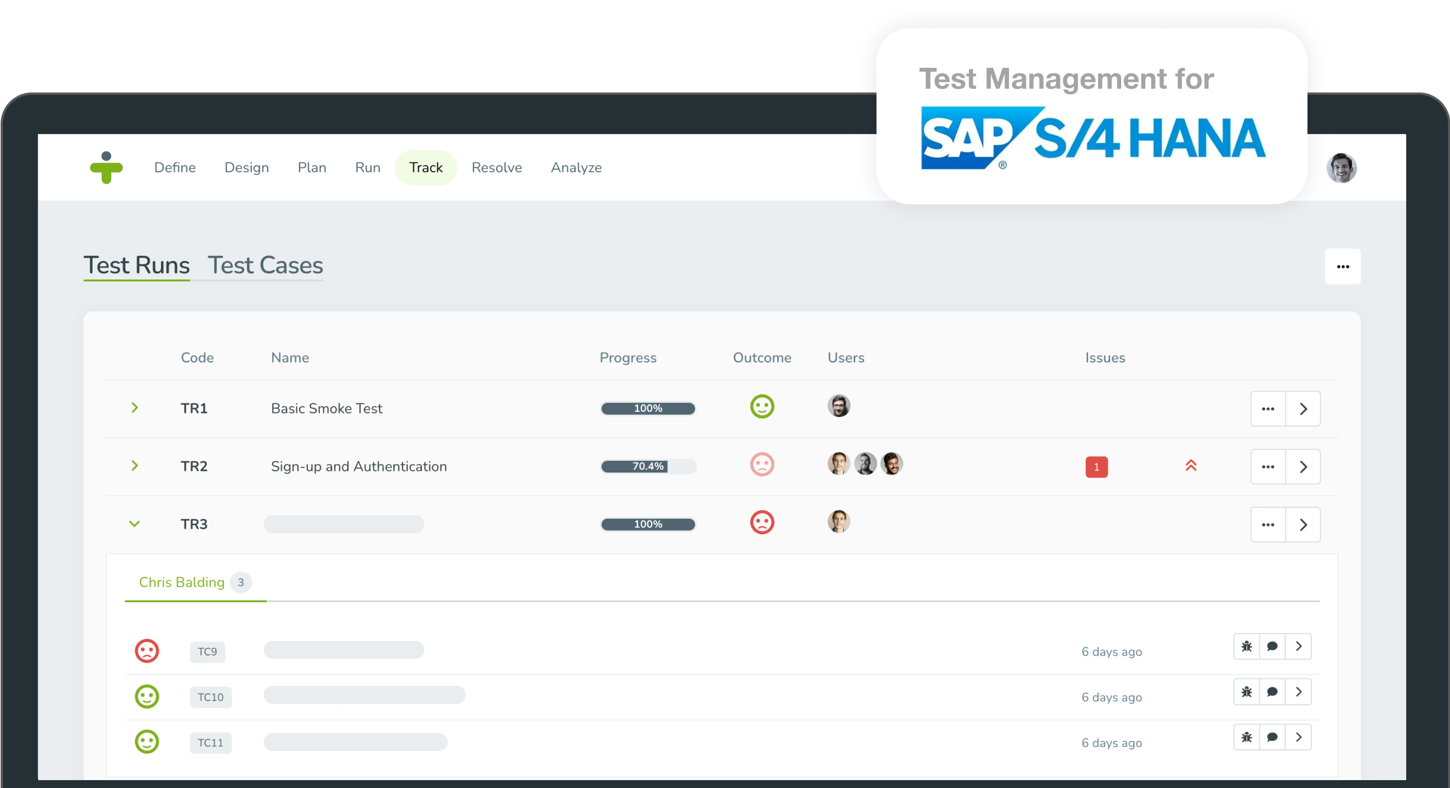Click the comment icon on TC11 row
This screenshot has width=1450, height=788.
click(x=1272, y=737)
